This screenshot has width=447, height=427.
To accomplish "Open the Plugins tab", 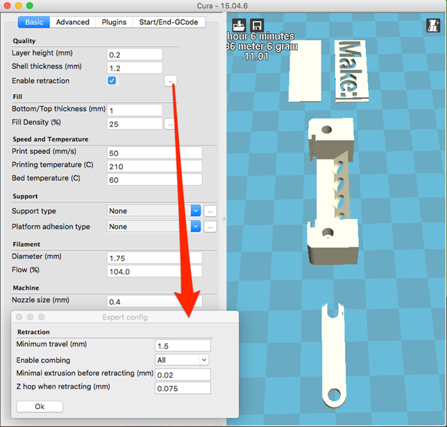I will [114, 22].
